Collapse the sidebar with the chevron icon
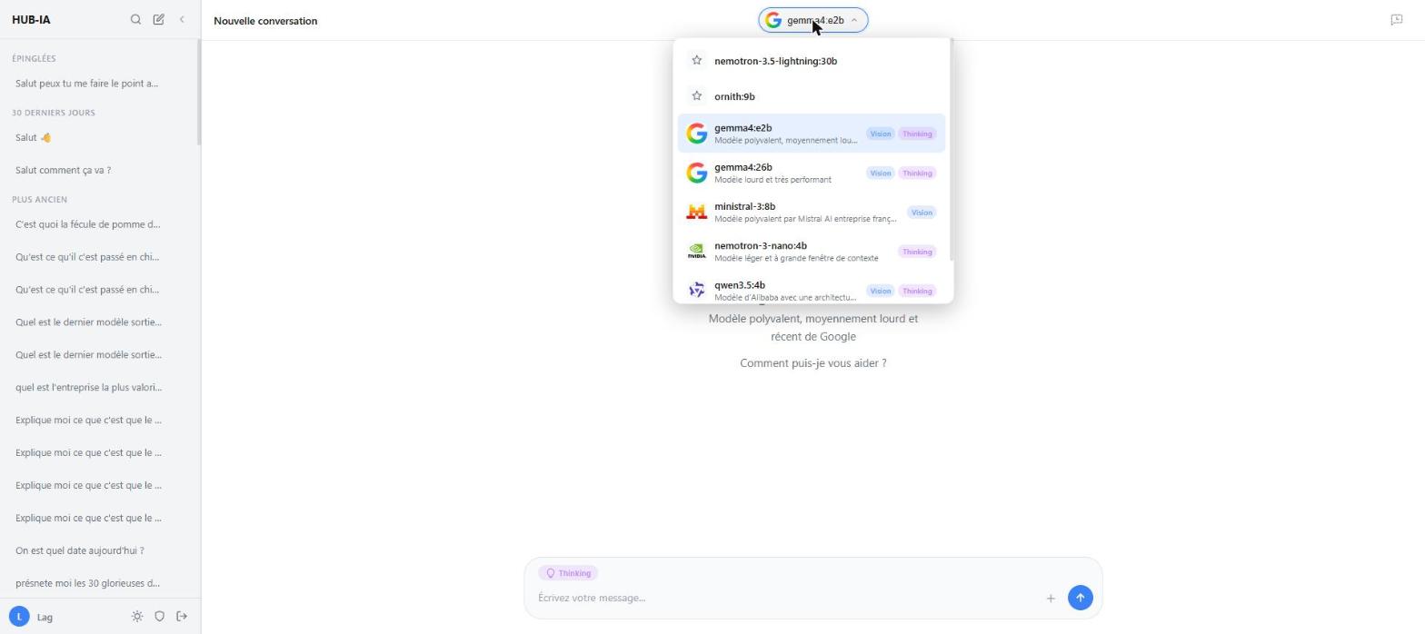The image size is (1425, 634). (x=182, y=19)
